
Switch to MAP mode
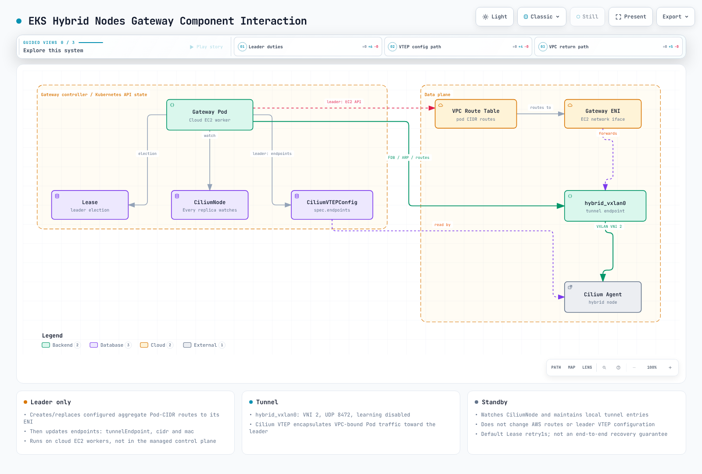coord(572,367)
